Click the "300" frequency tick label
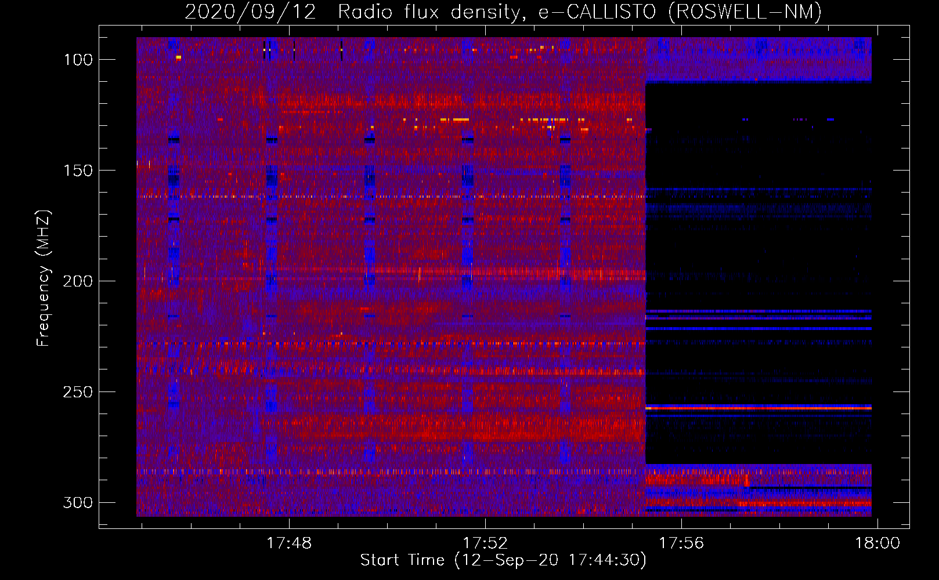939x580 pixels. [x=78, y=502]
